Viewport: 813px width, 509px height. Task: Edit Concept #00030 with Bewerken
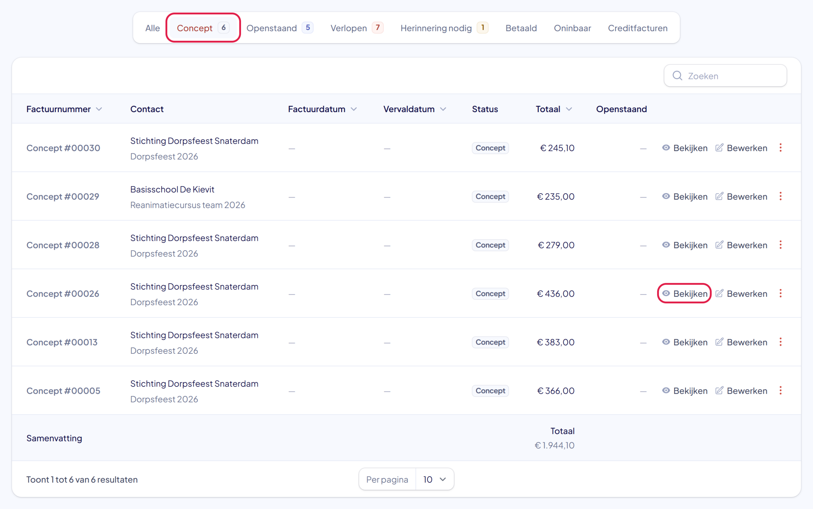pyautogui.click(x=741, y=148)
